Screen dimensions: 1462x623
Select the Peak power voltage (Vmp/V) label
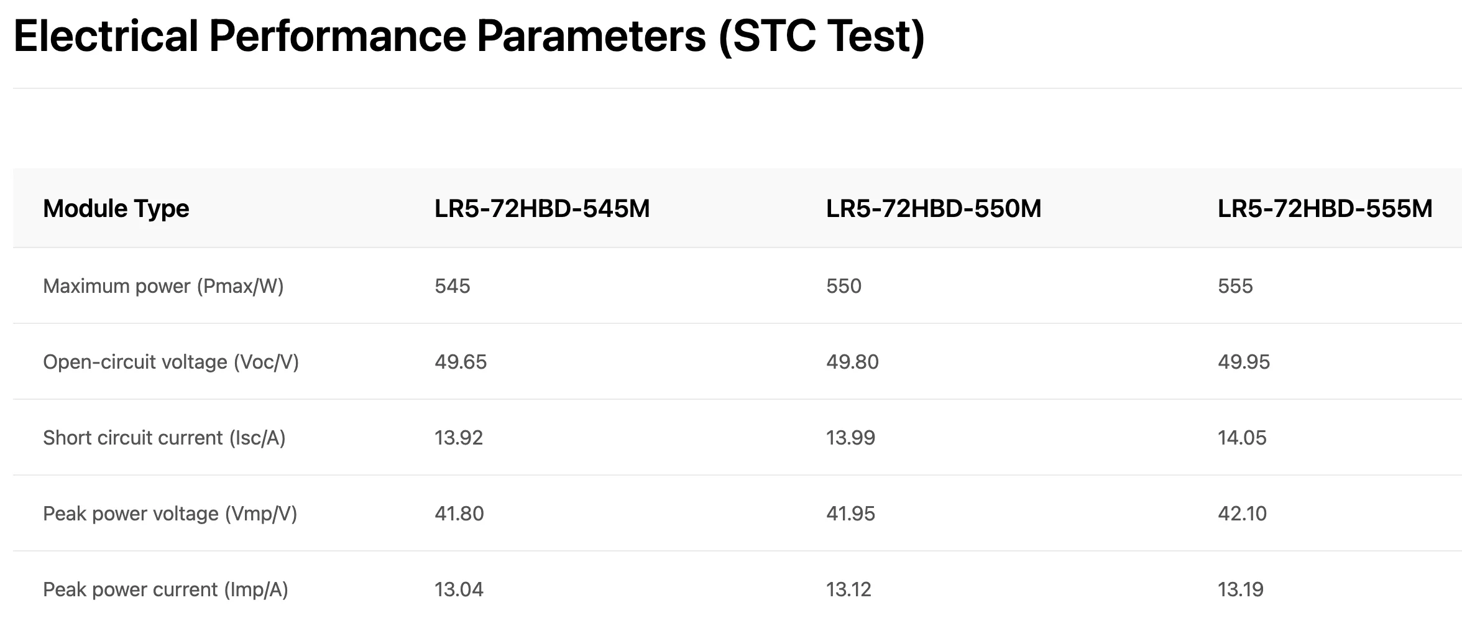170,514
